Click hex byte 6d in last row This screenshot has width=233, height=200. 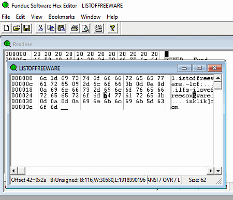click(54, 107)
